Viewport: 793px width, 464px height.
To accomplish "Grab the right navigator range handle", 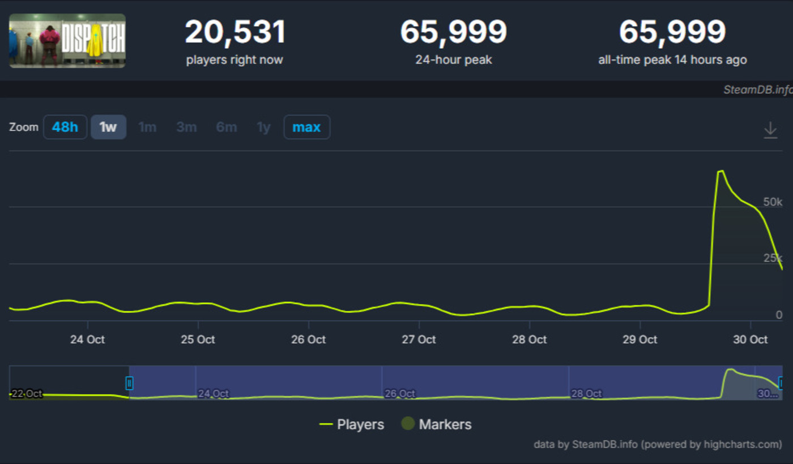I will [x=782, y=384].
